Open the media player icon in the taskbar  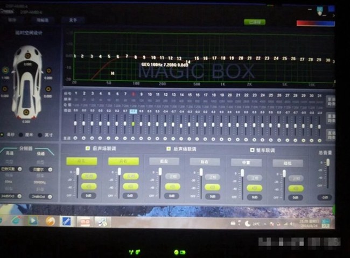pos(33,220)
